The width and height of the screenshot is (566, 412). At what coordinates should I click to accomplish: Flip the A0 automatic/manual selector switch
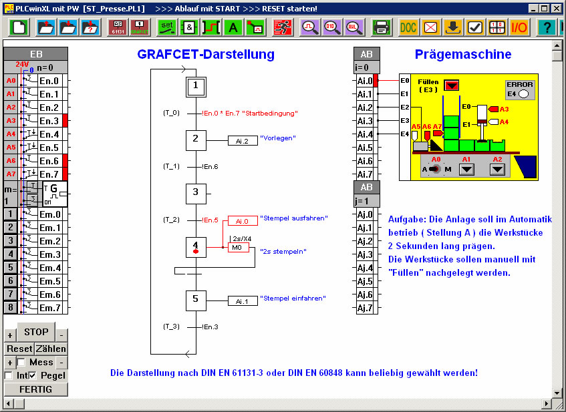pyautogui.click(x=436, y=170)
